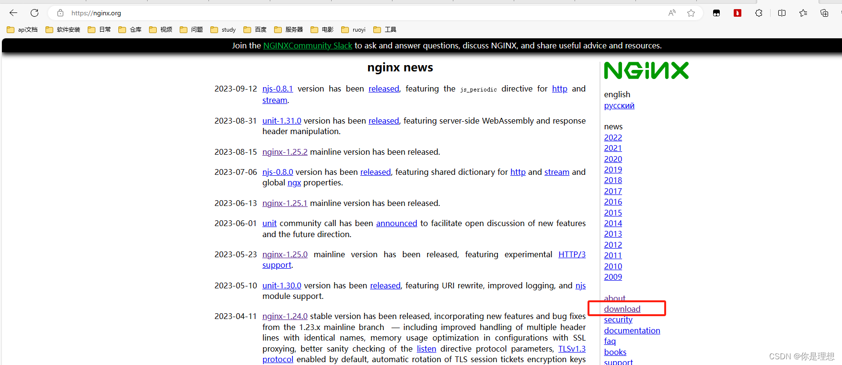Open the 软件安装 bookmark folder
The image size is (842, 365).
(x=63, y=30)
